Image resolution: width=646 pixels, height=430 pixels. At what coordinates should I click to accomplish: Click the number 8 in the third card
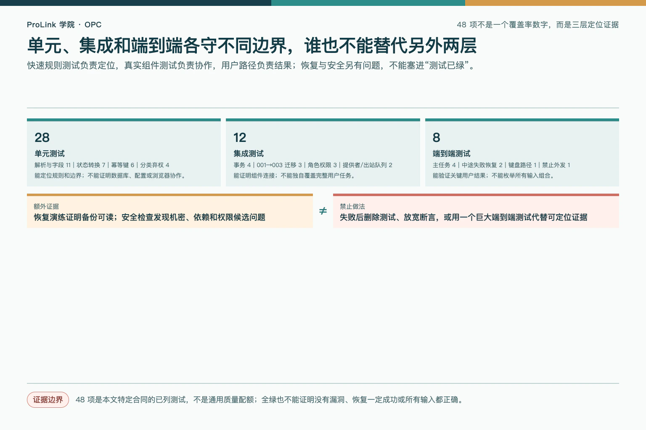click(x=437, y=137)
